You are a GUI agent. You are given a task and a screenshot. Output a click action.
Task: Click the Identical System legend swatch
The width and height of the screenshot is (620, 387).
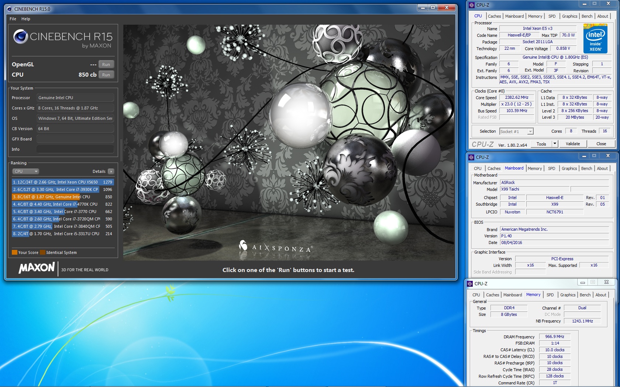[42, 252]
